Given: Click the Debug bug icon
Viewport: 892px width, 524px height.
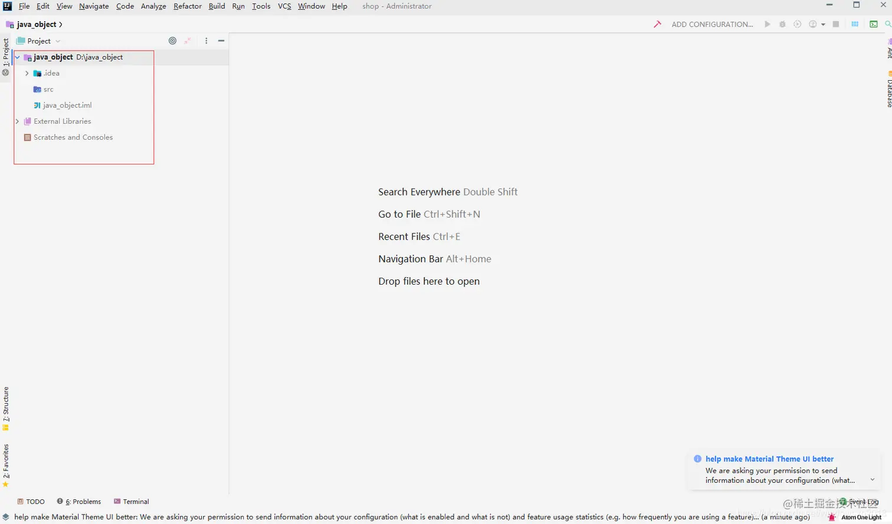Looking at the screenshot, I should tap(782, 24).
